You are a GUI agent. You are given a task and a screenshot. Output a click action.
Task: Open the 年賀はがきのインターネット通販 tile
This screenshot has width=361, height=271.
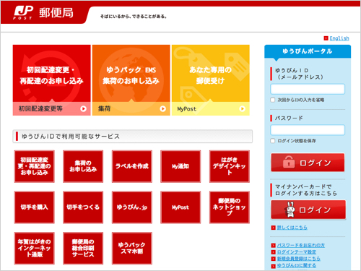tap(35, 248)
